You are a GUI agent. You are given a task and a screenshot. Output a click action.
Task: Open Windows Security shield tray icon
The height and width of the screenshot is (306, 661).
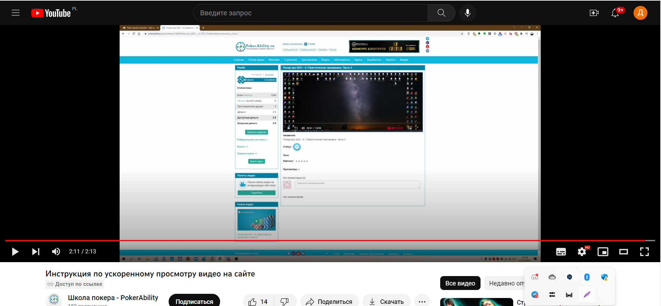coord(604,277)
